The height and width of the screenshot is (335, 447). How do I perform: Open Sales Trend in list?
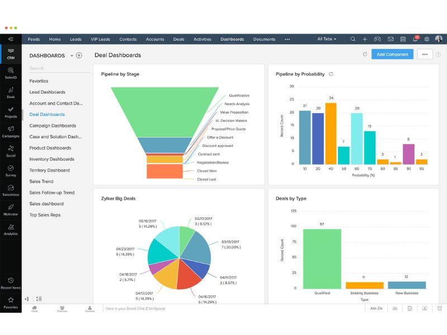pos(41,181)
